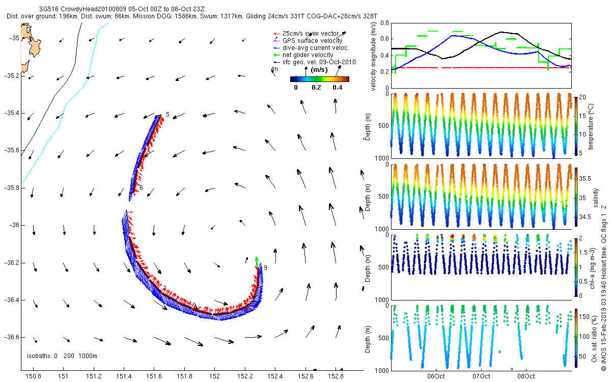Click the 06Oct date axis label
The height and width of the screenshot is (382, 611).
click(436, 376)
